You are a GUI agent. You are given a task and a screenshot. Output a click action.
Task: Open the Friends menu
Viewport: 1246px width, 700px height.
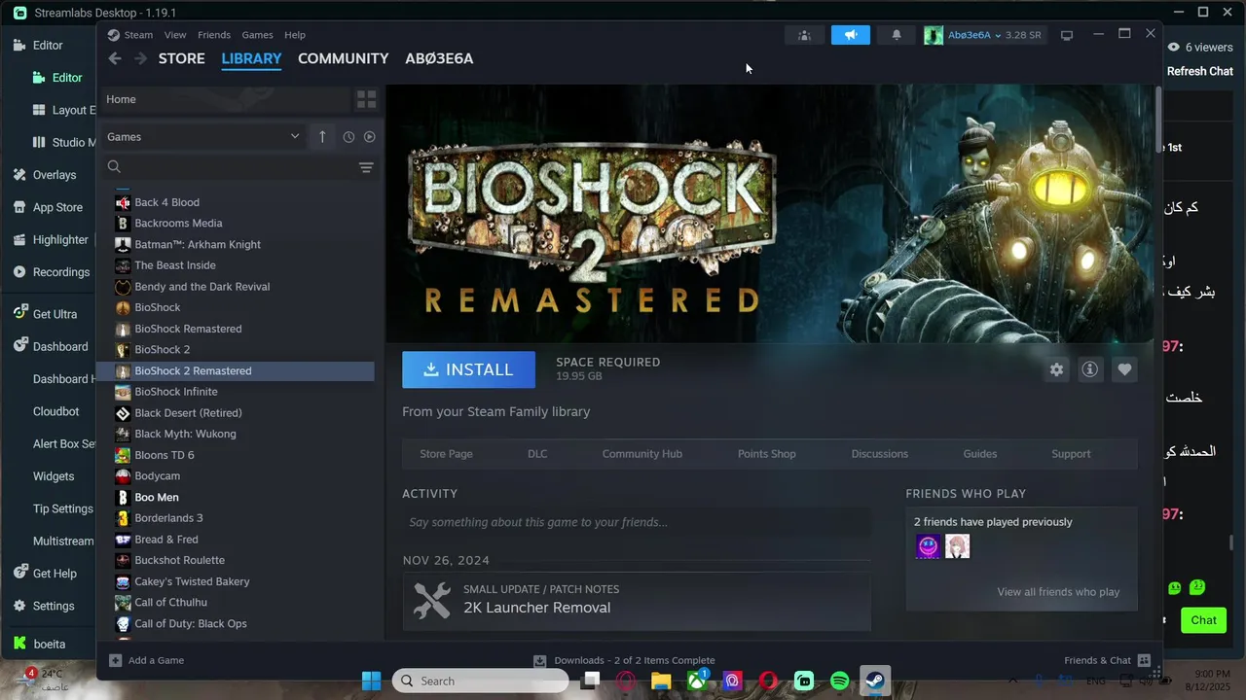click(x=214, y=35)
